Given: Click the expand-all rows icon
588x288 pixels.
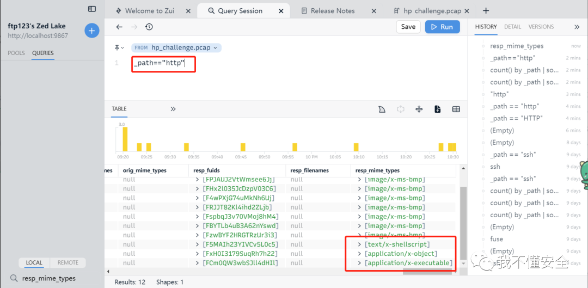Looking at the screenshot, I should coord(401,109).
